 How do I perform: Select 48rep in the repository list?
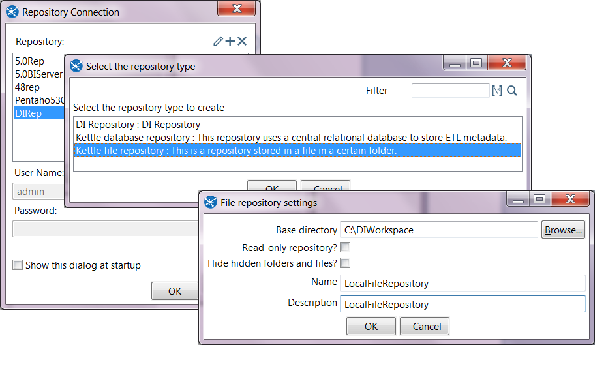(38, 87)
